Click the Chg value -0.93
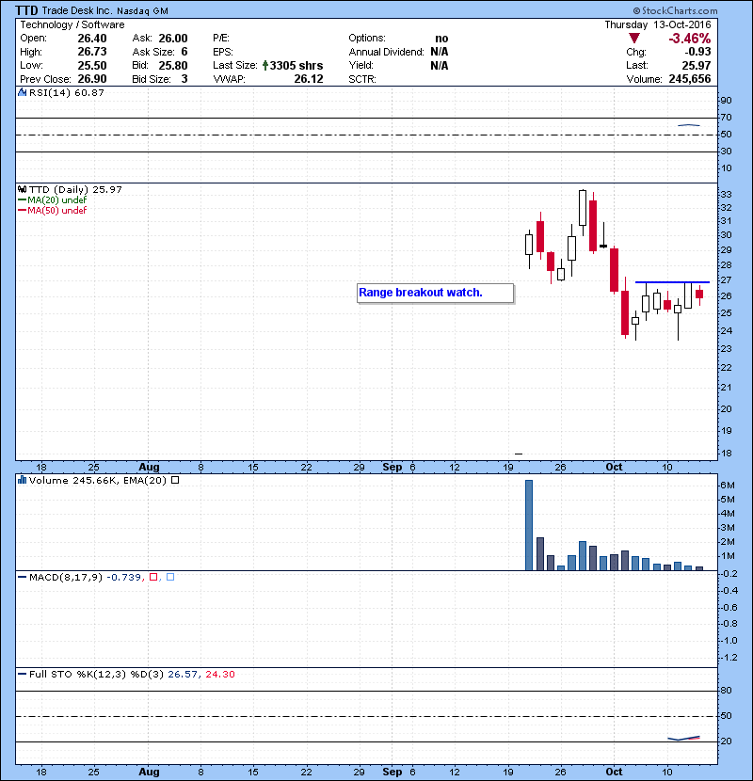753x781 pixels. [x=697, y=52]
